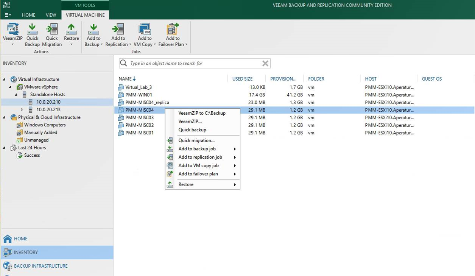Select the PMM-MISC04_replica VM row
Viewport: 475px width, 276px height.
coord(294,102)
